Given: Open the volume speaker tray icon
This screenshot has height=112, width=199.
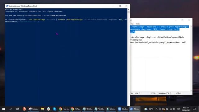Looking at the screenshot, I should coord(174,109).
